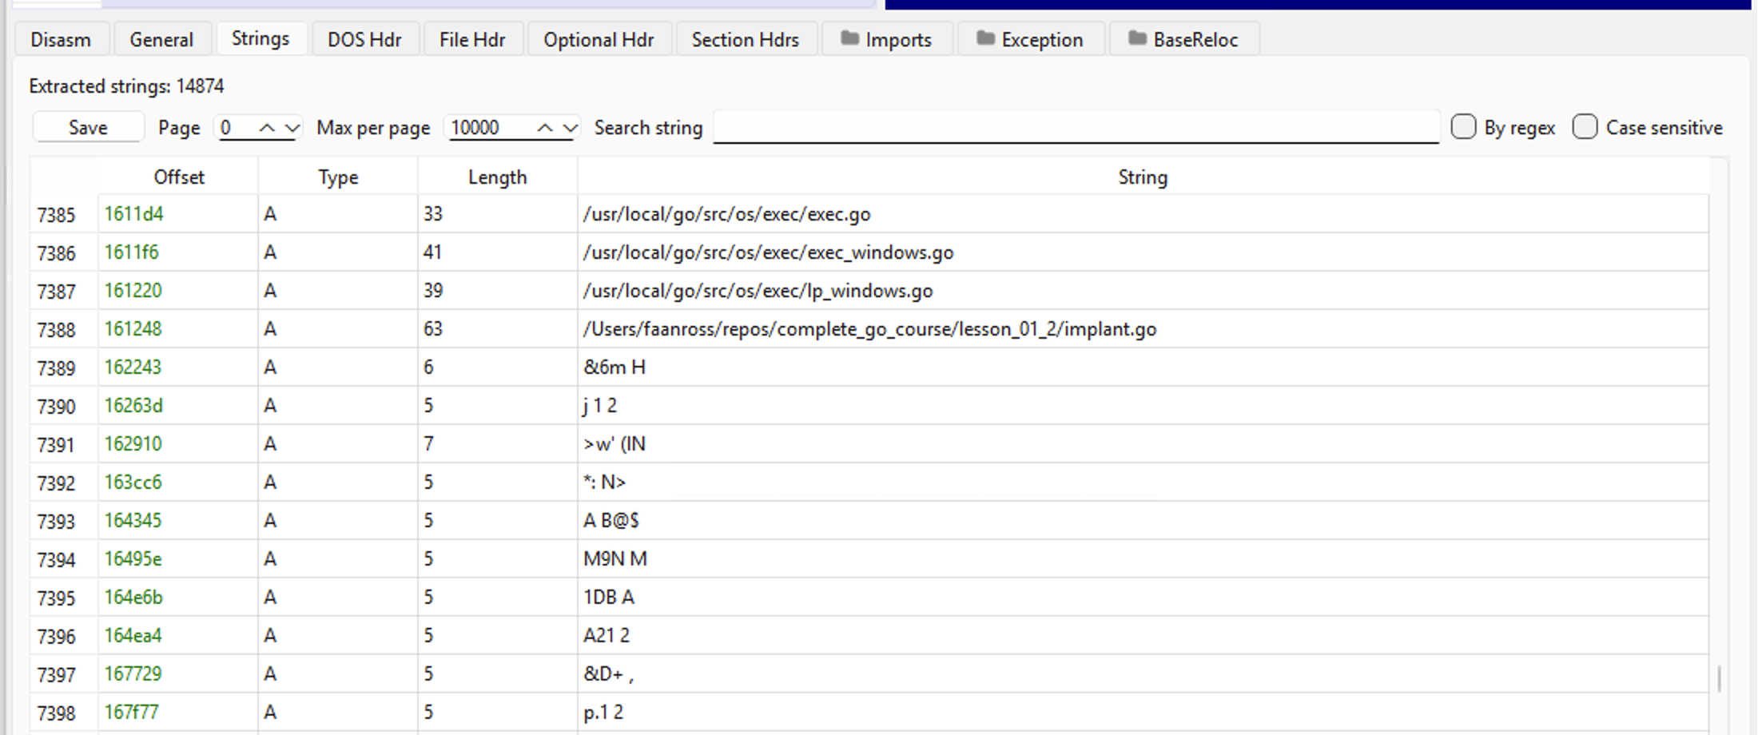
Task: Open the Section Hdrs tab
Action: tap(745, 39)
